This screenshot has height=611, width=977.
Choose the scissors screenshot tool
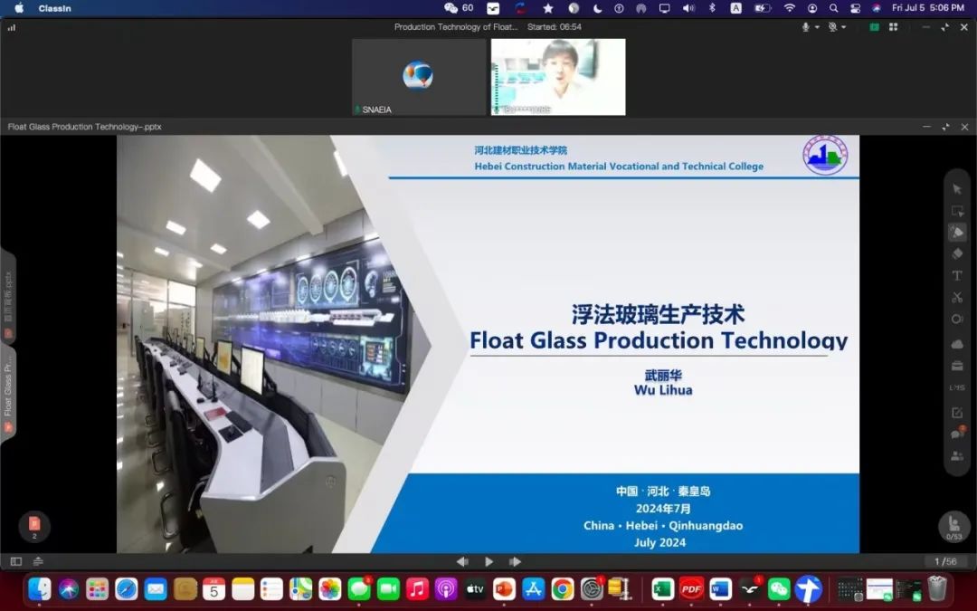957,298
